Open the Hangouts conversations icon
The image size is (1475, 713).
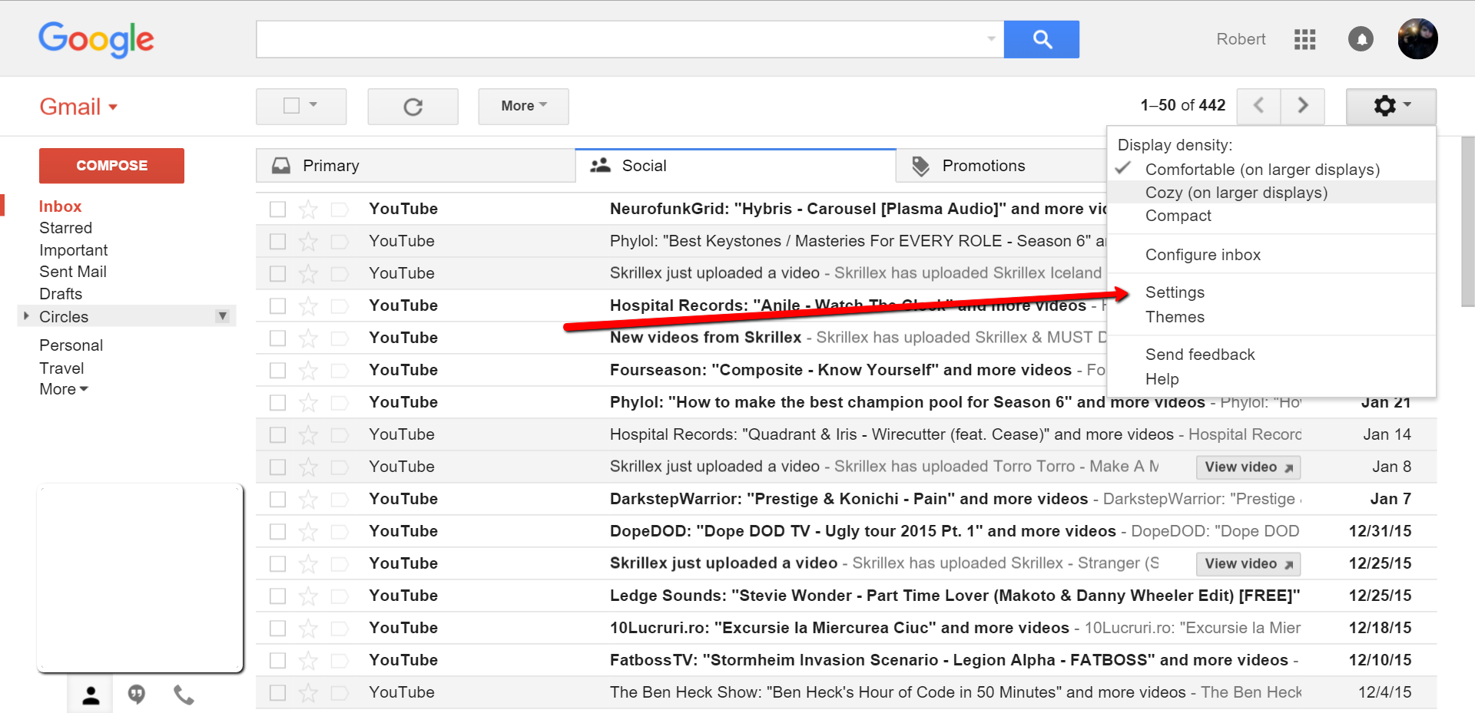[x=137, y=695]
